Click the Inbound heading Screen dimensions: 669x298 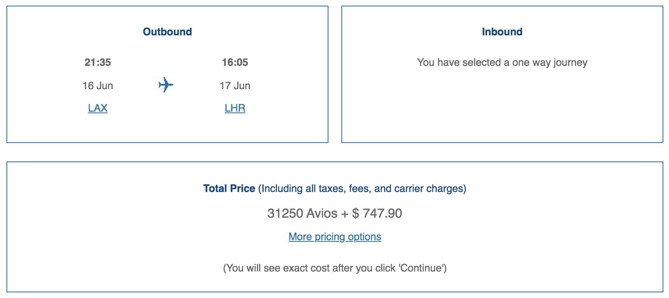(x=503, y=31)
